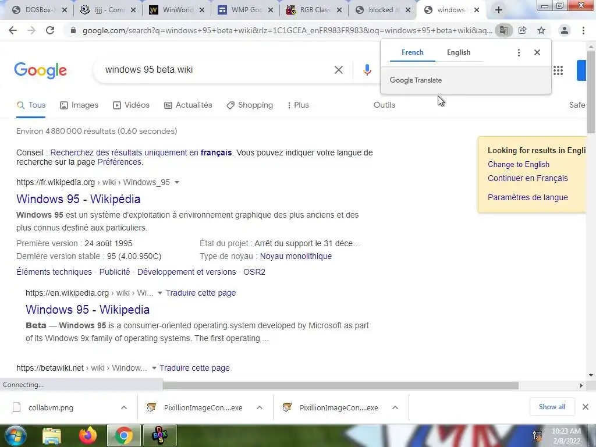
Task: Go back to the previous page
Action: click(x=13, y=30)
